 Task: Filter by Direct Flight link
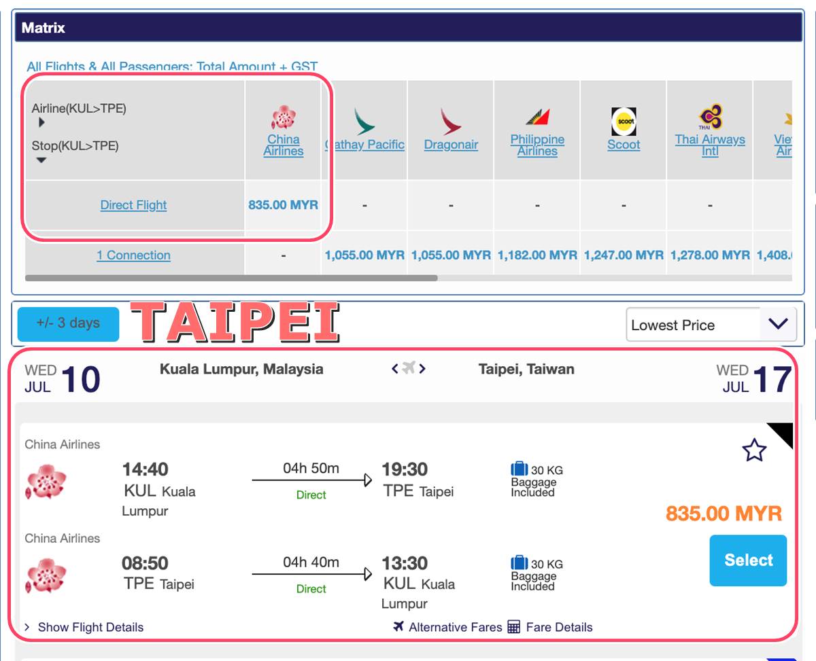(133, 205)
